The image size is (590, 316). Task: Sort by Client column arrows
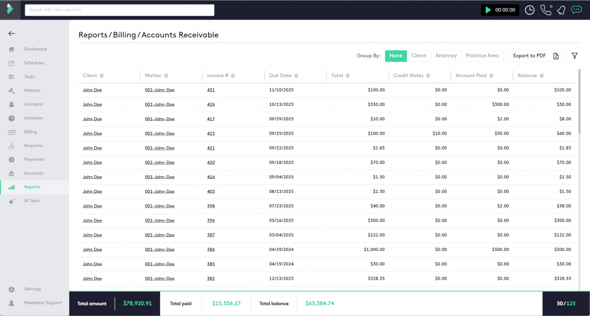click(101, 75)
